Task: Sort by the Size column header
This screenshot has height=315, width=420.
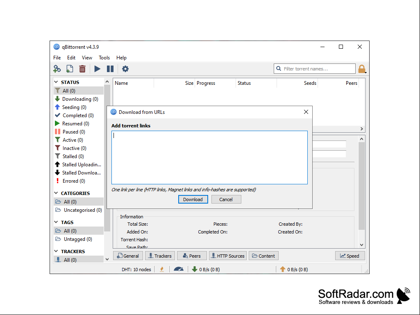Action: 175,83
